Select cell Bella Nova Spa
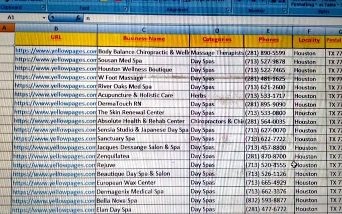The width and height of the screenshot is (342, 214). click(x=142, y=200)
